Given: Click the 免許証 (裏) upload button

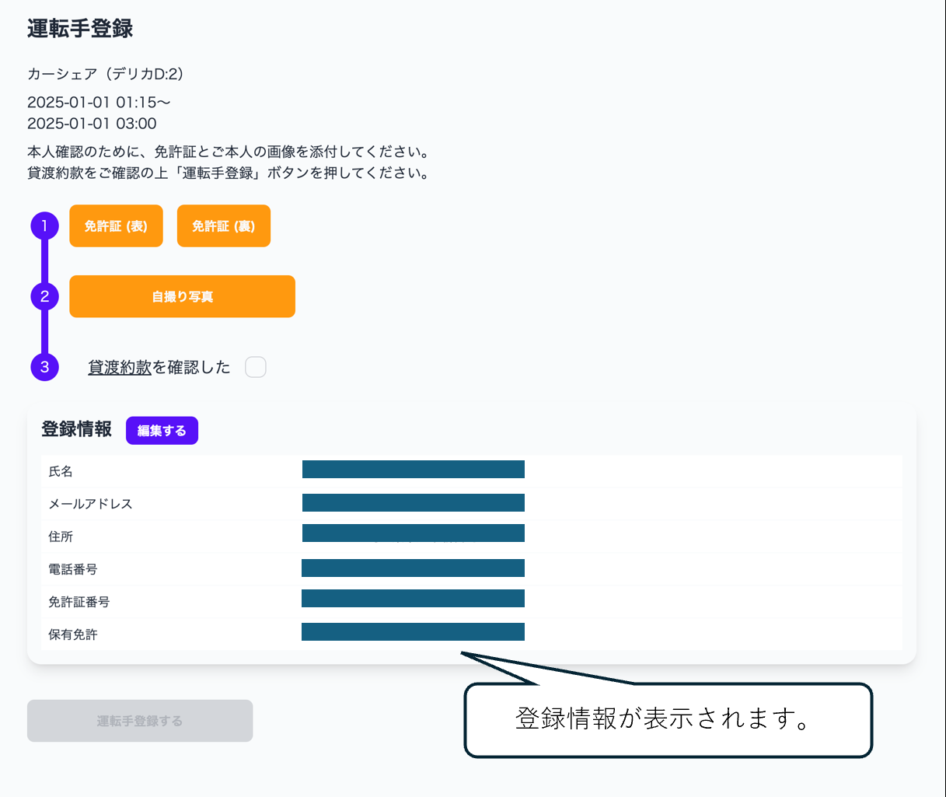Looking at the screenshot, I should click(223, 226).
